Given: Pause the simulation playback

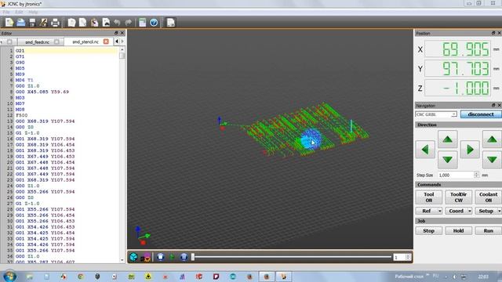Looking at the screenshot, I should coord(184,257).
